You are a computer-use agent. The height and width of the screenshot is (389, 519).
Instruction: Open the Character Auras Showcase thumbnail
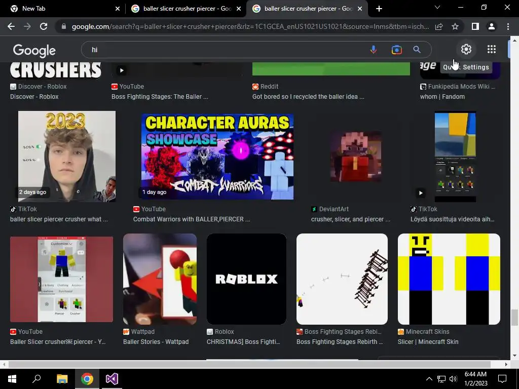(x=217, y=157)
